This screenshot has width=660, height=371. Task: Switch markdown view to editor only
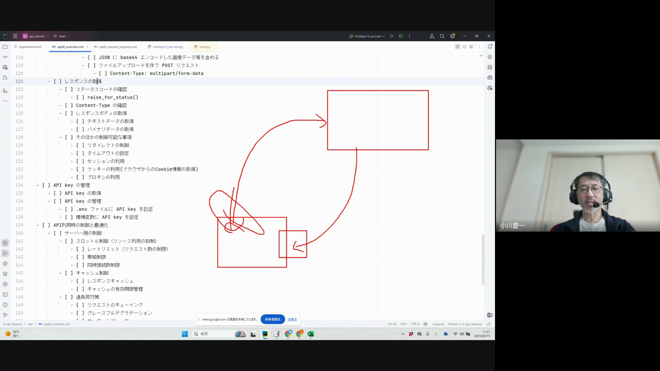pos(457,47)
